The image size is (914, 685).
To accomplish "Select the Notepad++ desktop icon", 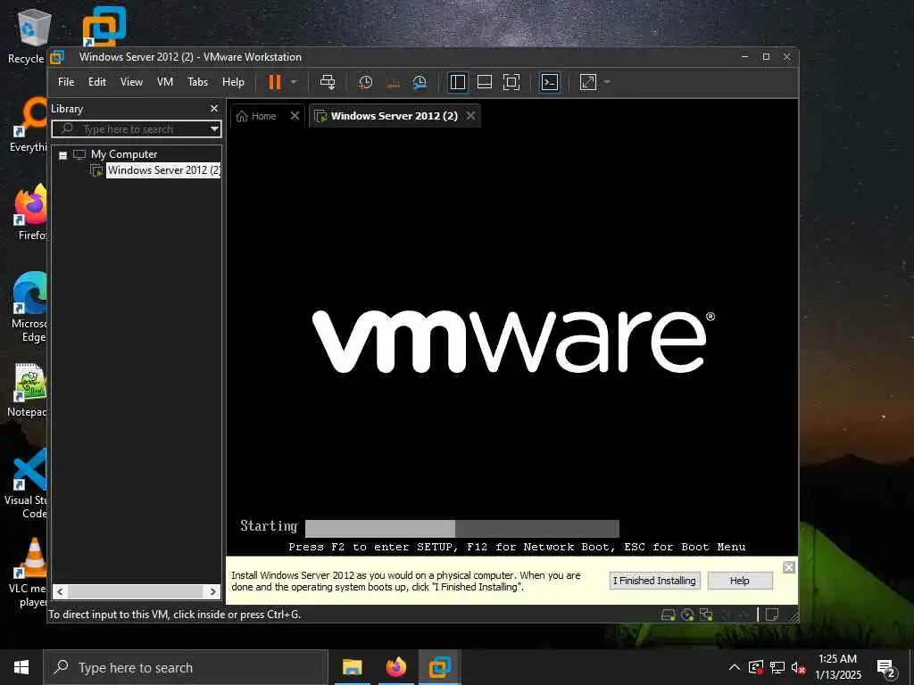I will tap(28, 391).
